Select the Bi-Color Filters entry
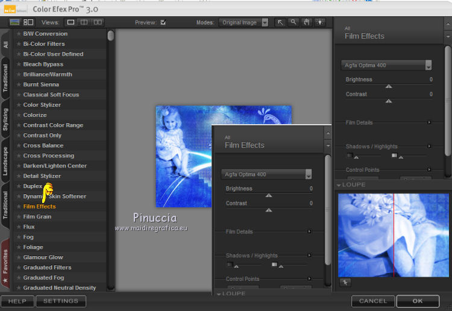The height and width of the screenshot is (311, 452). (x=44, y=44)
